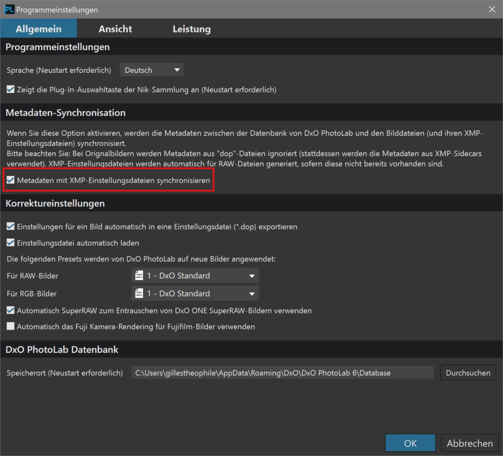Switch to the Allgemein tab
Viewport: 503px width, 456px height.
38,29
